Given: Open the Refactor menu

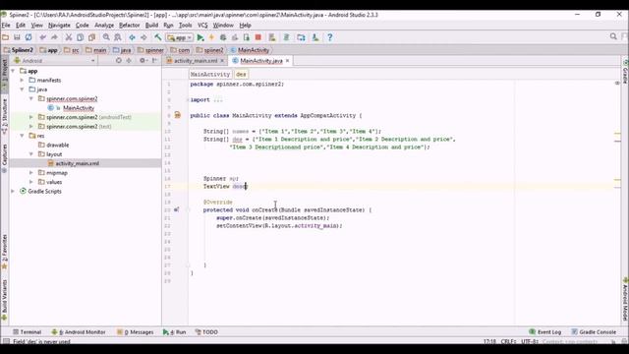Looking at the screenshot, I should [129, 25].
